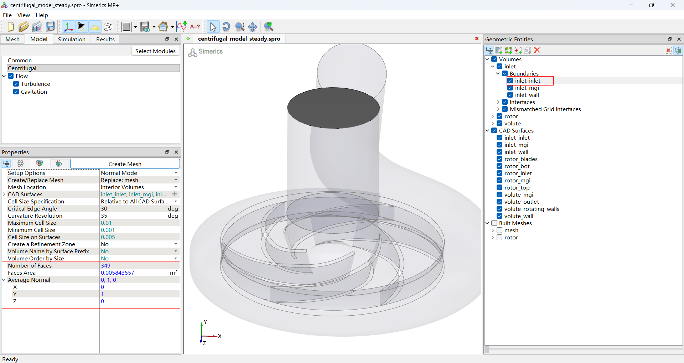Switch to wireframe perspective box icon
684x363 pixels.
coord(108,27)
